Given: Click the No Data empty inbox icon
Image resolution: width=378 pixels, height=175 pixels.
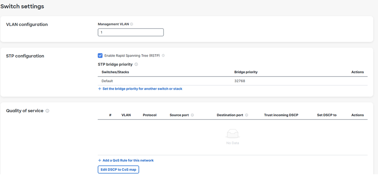Looking at the screenshot, I should point(232,134).
